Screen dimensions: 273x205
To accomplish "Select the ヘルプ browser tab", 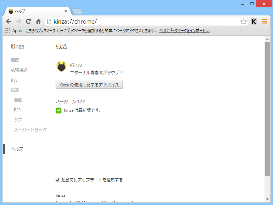I will coord(34,11).
